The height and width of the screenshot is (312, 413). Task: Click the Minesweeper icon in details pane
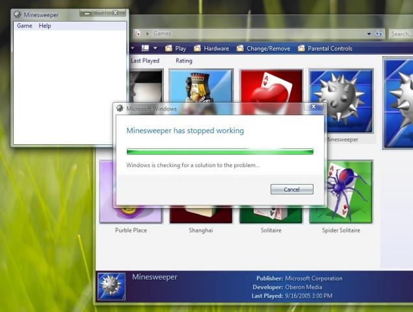pyautogui.click(x=111, y=287)
